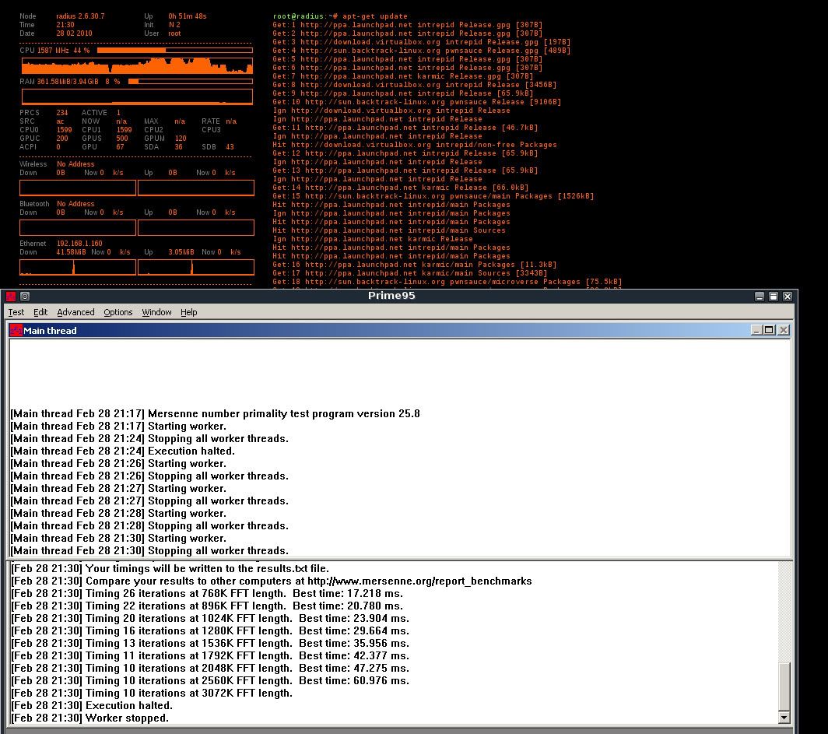This screenshot has width=828, height=734.
Task: Click the worker pane scrollbar thumb
Action: click(784, 687)
